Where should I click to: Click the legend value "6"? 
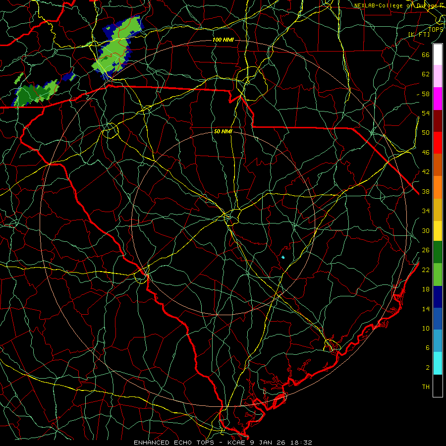click(x=428, y=347)
